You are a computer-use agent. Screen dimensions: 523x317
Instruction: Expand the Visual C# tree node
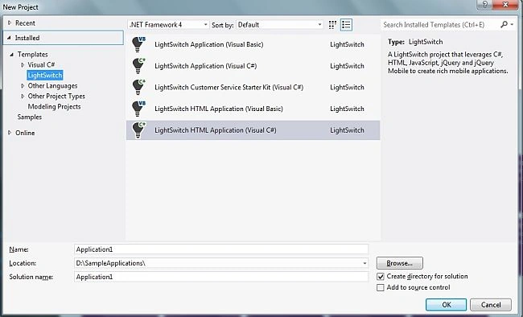(x=23, y=64)
